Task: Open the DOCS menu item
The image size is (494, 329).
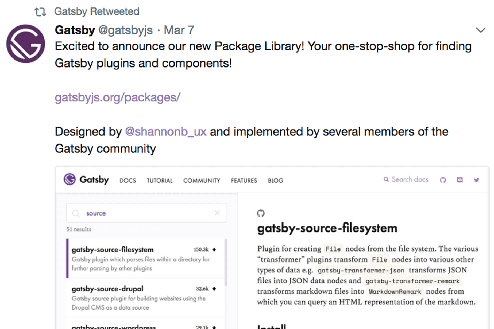Action: (x=128, y=181)
